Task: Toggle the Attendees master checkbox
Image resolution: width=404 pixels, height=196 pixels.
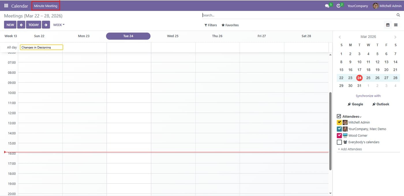Action: click(339, 116)
